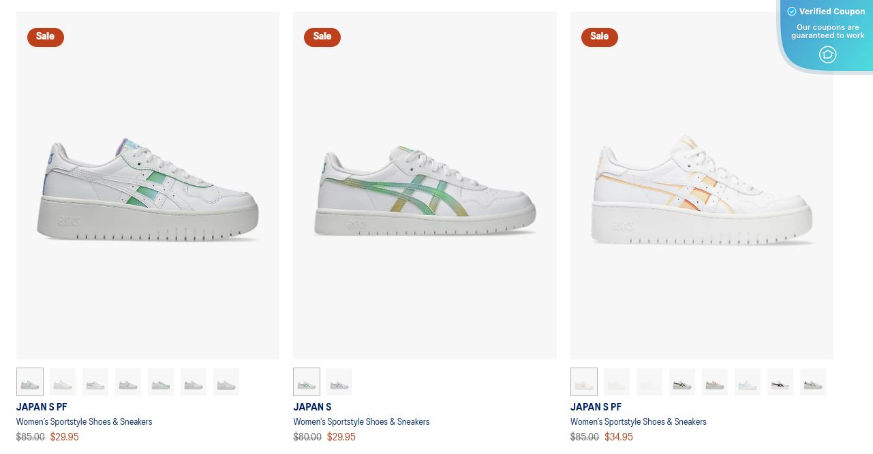The image size is (873, 454).
Task: Select the selected first swatch under JAPAN S
Action: pos(307,382)
